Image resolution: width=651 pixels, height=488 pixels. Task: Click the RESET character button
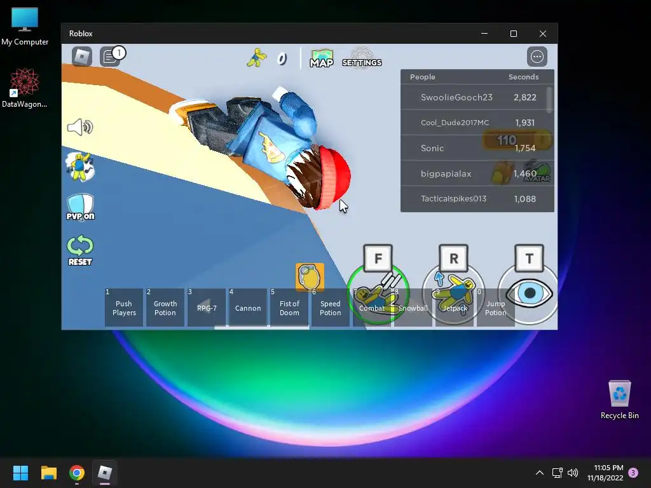(x=80, y=250)
